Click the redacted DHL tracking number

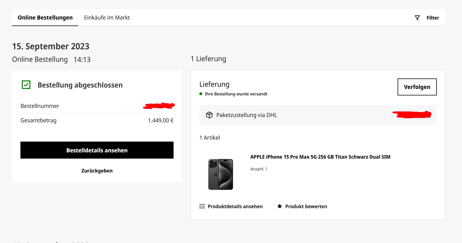pyautogui.click(x=412, y=114)
